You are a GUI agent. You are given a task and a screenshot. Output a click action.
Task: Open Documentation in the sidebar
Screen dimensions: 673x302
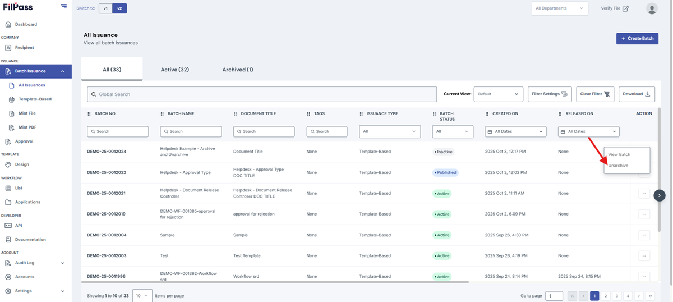30,240
